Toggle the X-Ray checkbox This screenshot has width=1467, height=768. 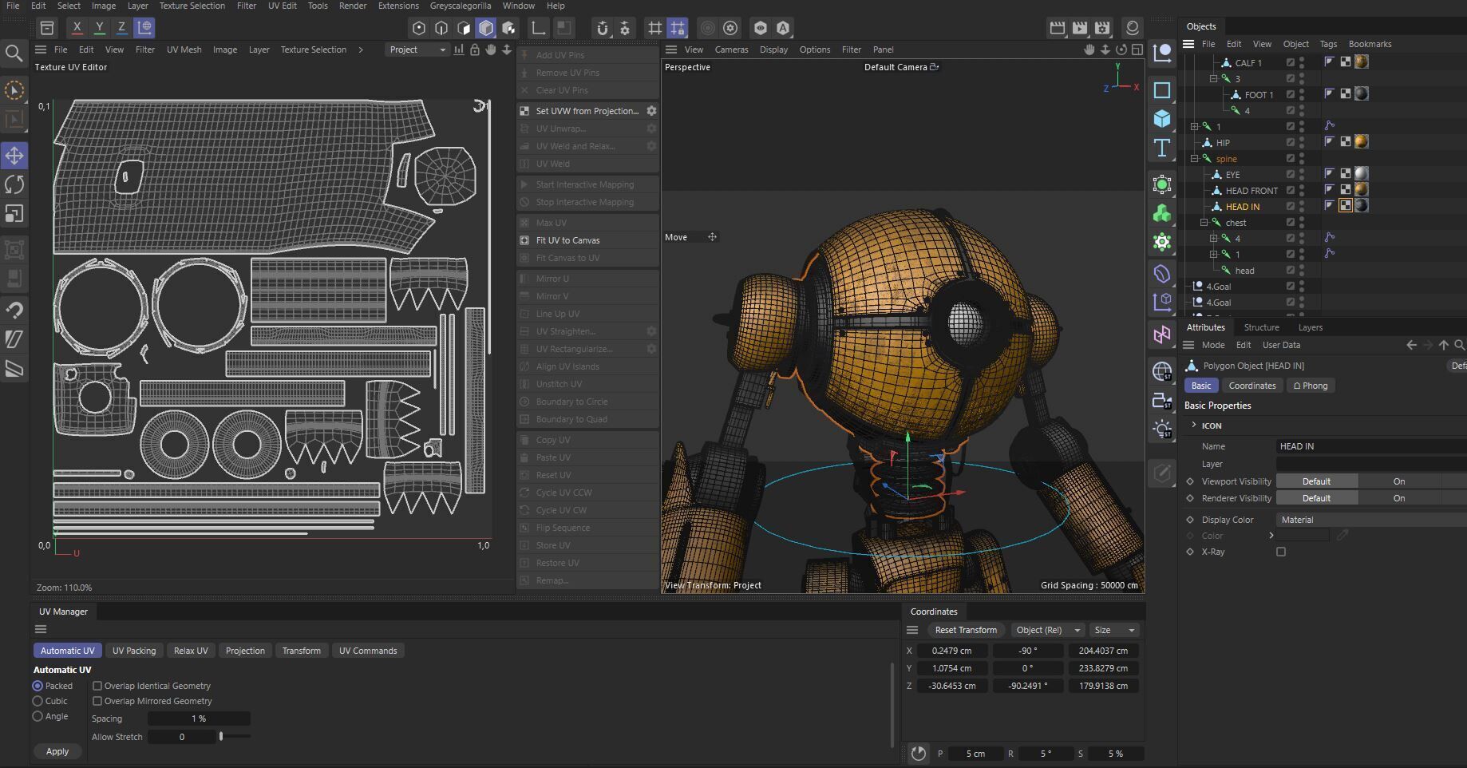point(1281,552)
